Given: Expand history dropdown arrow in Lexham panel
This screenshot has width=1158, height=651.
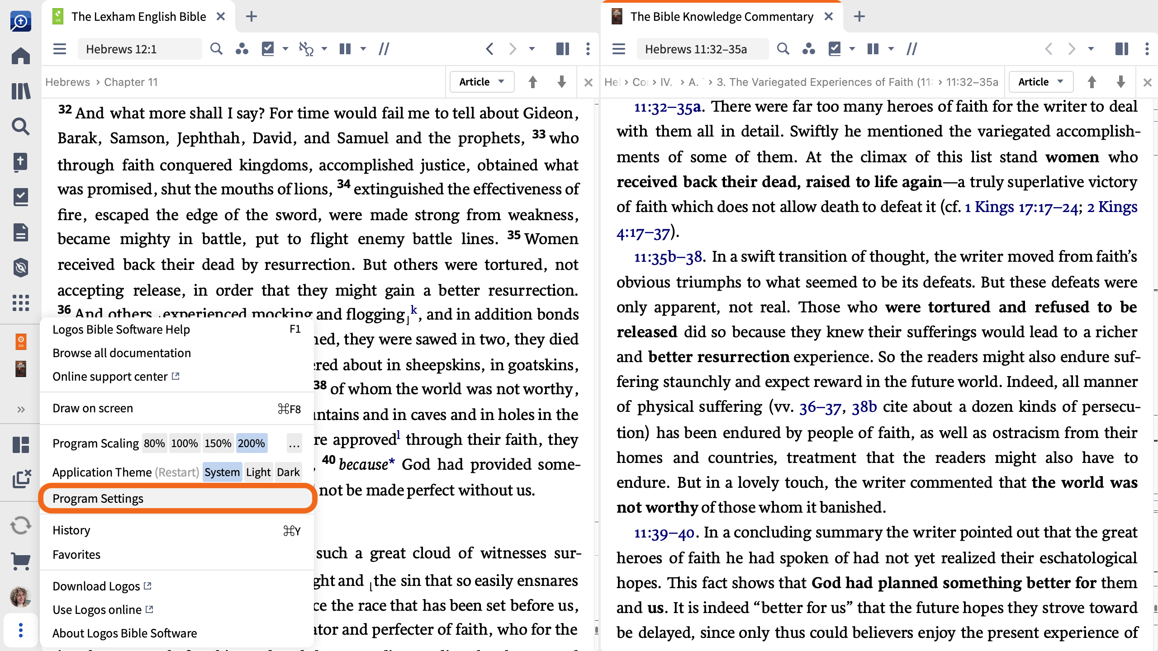Looking at the screenshot, I should pyautogui.click(x=532, y=49).
